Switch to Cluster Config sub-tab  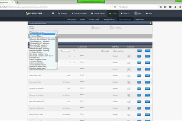click(94, 20)
